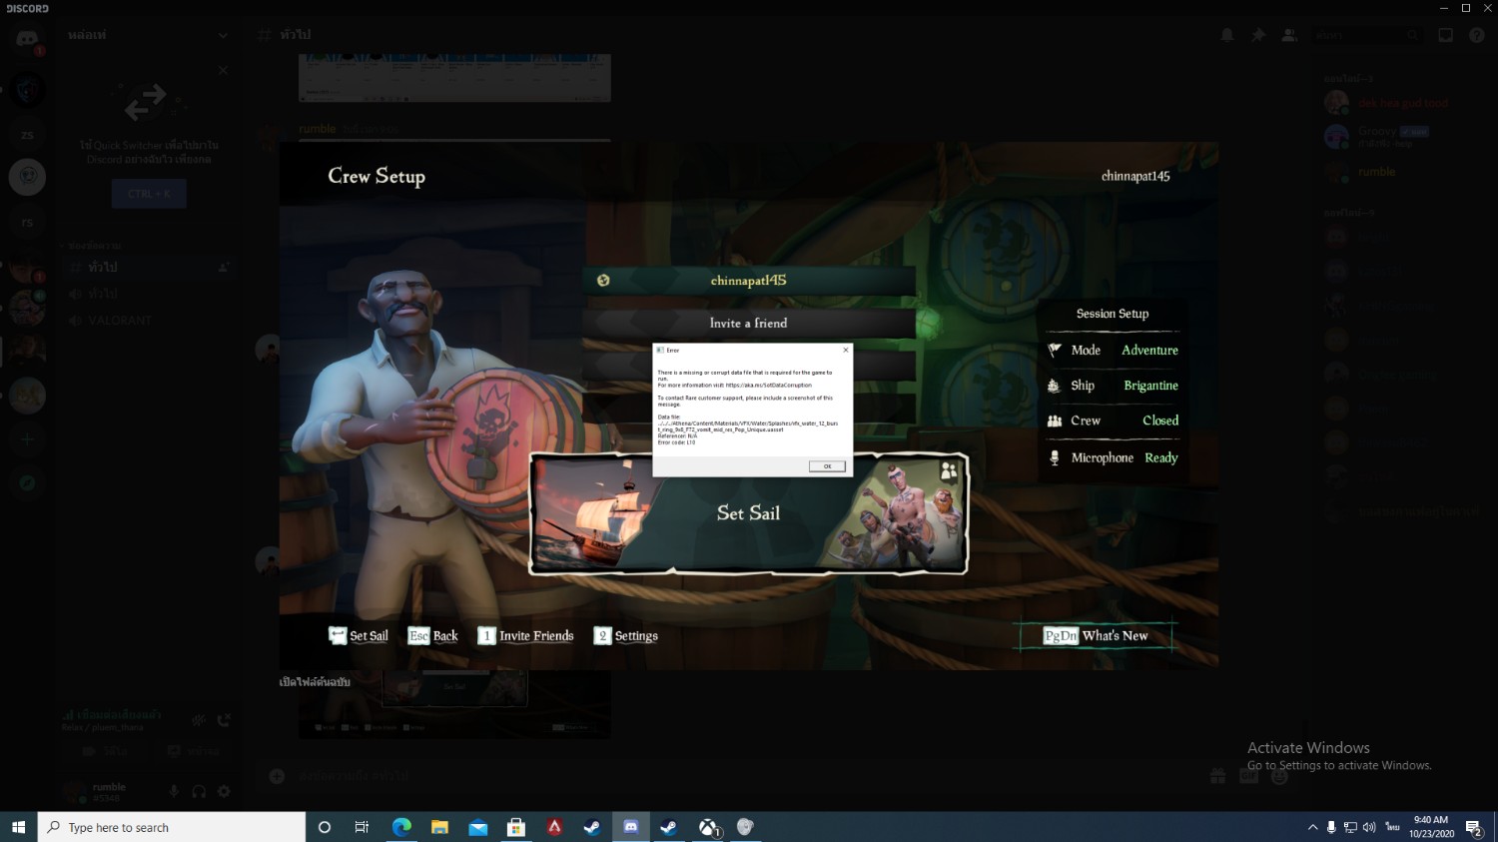The width and height of the screenshot is (1498, 842).
Task: Click the Invite Friends prompt
Action: click(526, 636)
